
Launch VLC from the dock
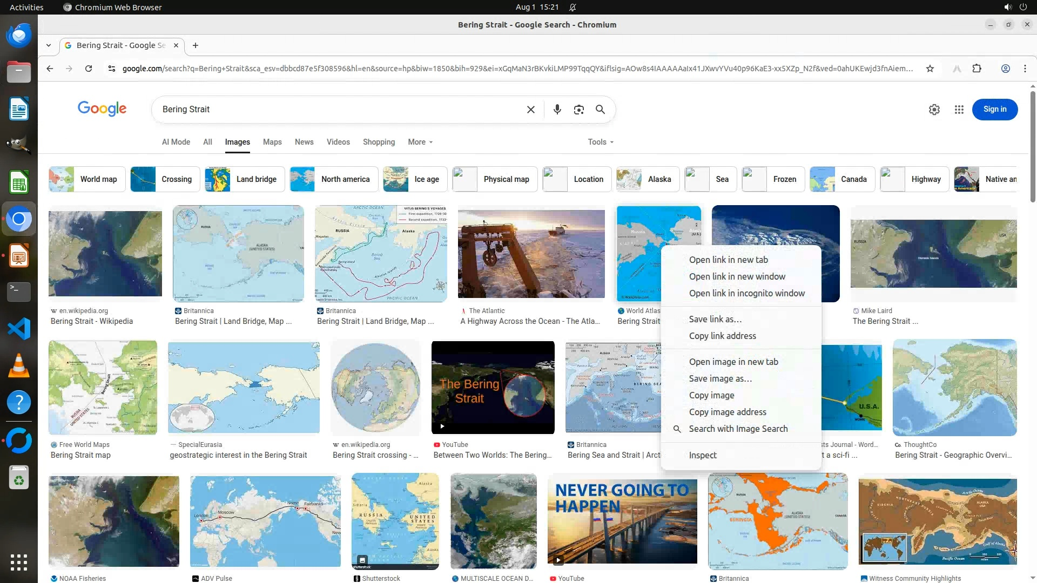18,365
